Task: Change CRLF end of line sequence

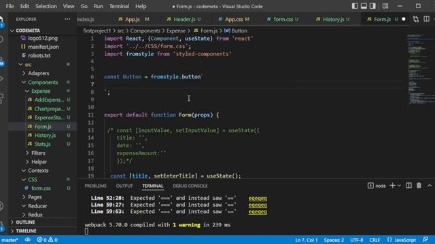Action: click(375, 240)
